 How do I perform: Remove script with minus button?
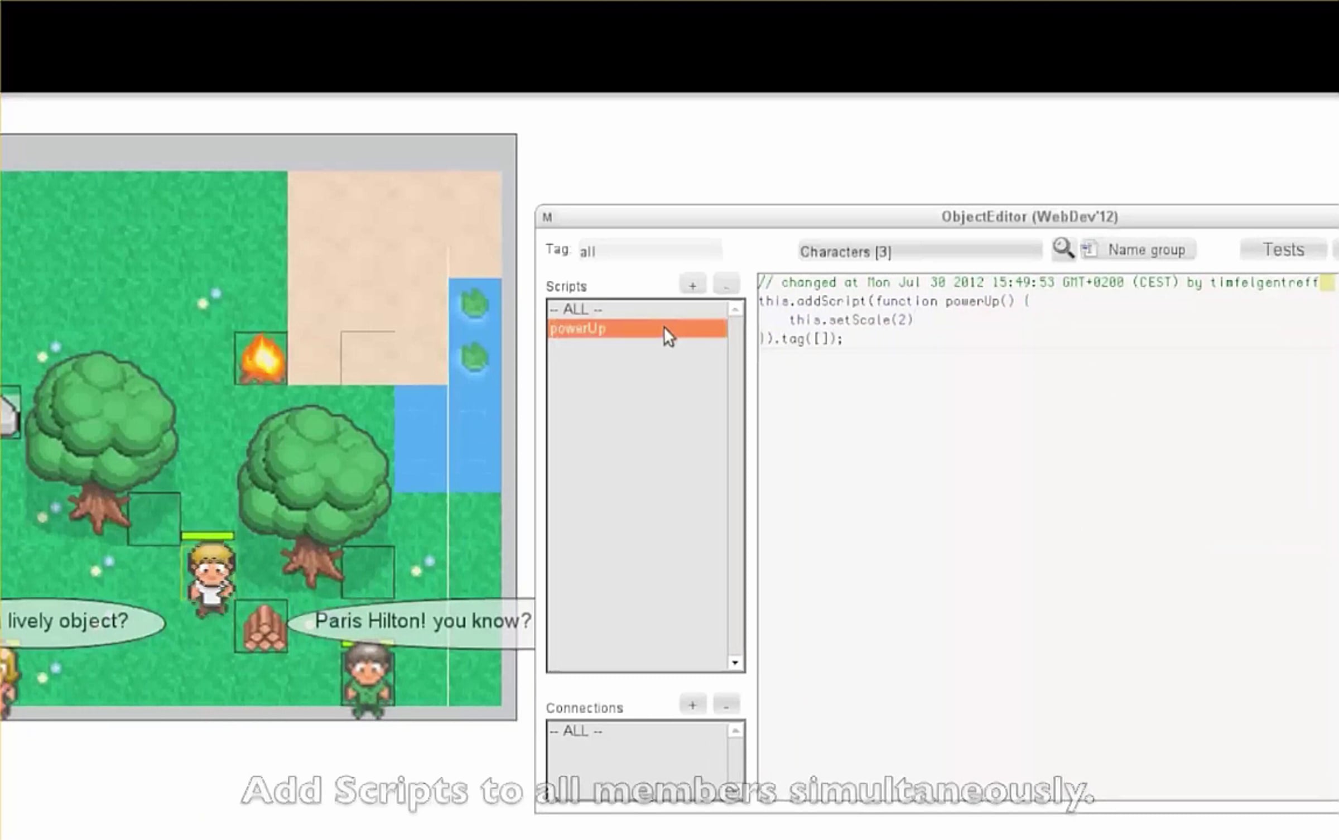coord(726,286)
